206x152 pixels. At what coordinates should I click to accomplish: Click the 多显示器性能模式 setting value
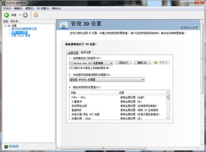140,114
